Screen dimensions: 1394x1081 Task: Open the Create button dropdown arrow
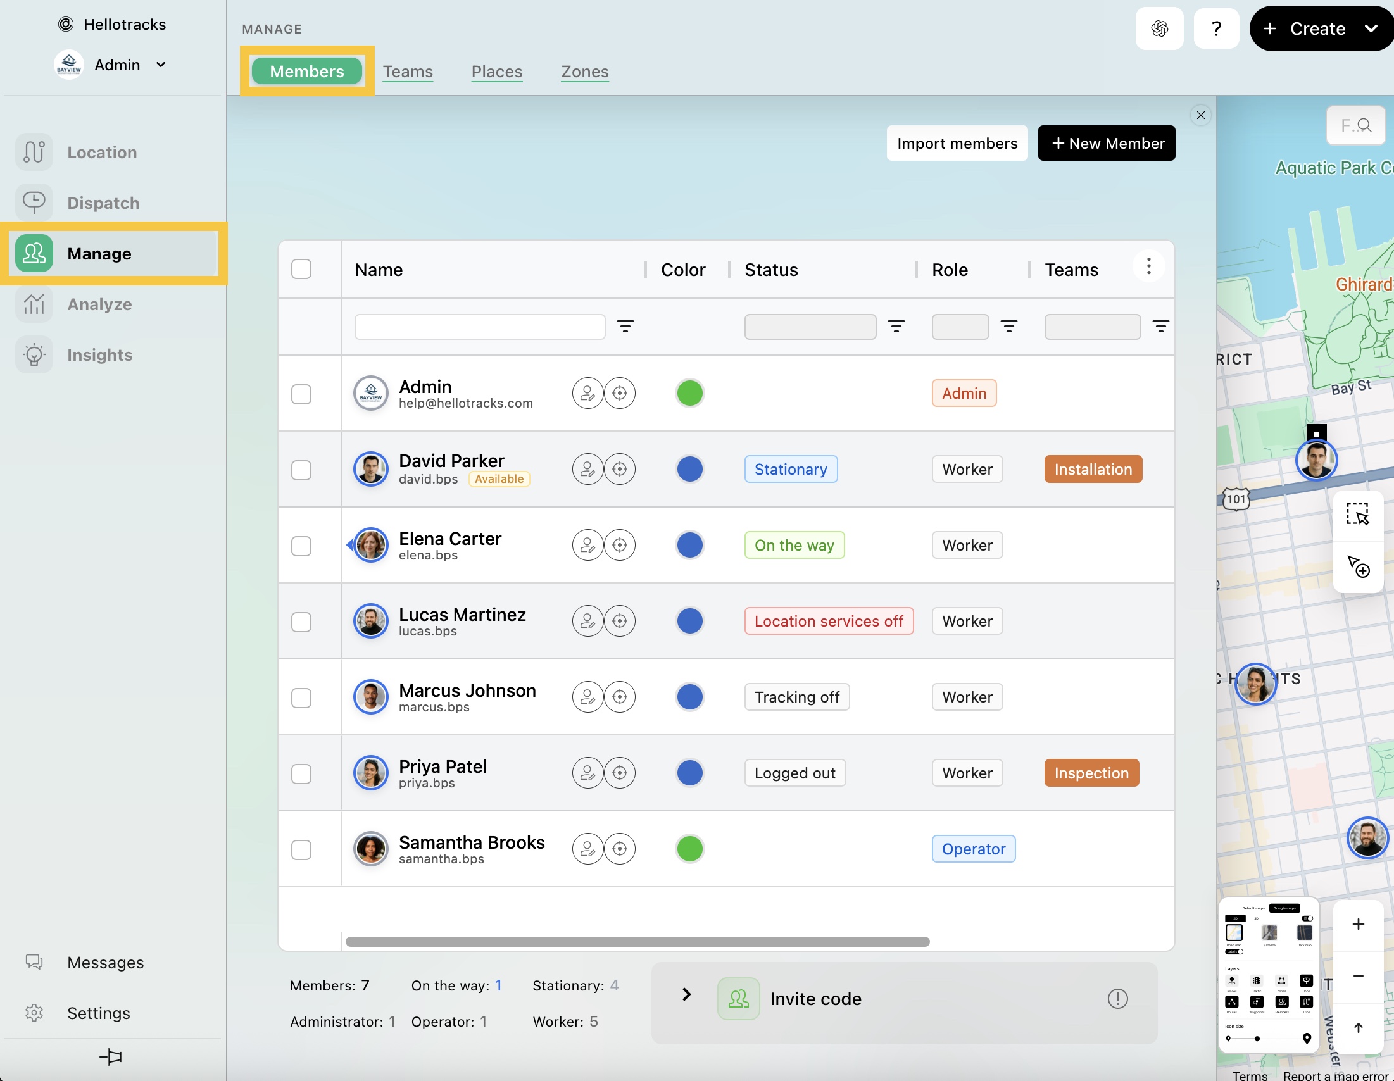1371,28
